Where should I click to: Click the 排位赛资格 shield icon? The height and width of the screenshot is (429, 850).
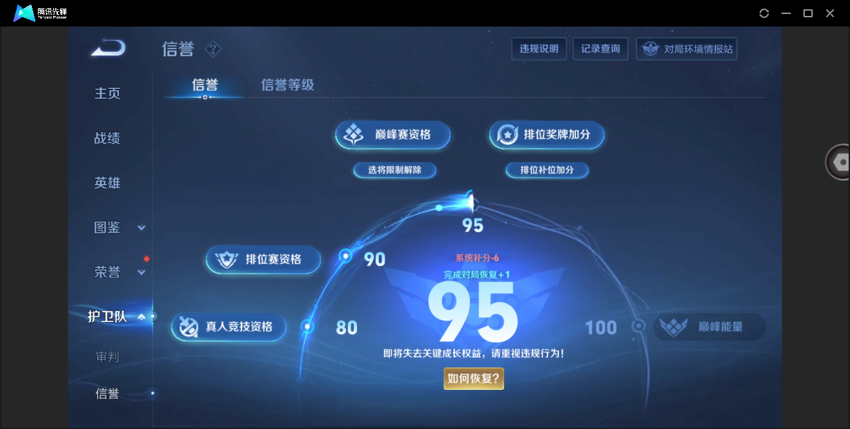(x=227, y=260)
